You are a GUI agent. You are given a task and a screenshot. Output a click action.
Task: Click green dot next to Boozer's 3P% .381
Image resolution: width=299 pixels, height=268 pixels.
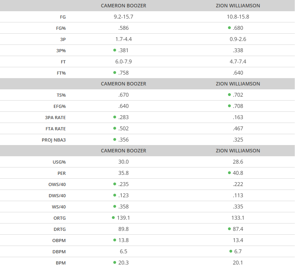pos(115,50)
